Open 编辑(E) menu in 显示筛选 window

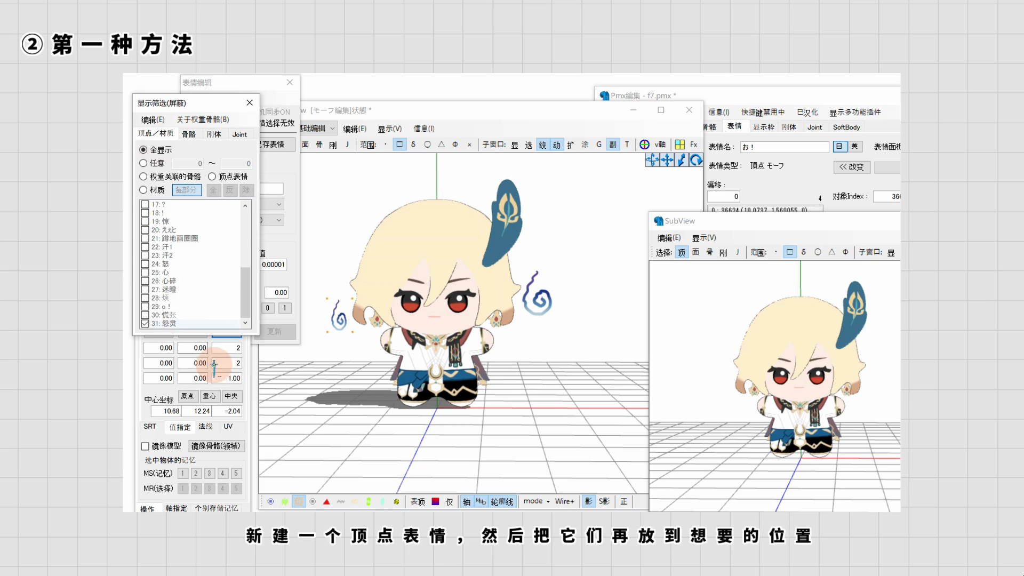153,119
